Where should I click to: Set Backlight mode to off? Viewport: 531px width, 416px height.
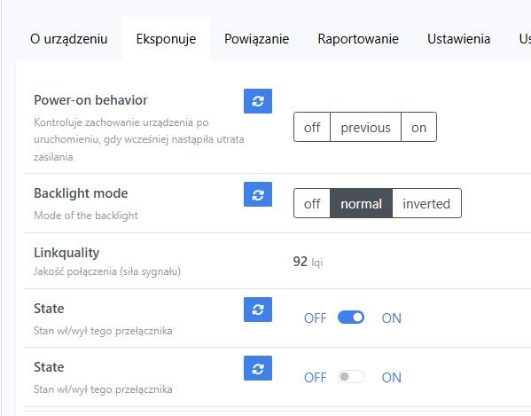coord(312,203)
